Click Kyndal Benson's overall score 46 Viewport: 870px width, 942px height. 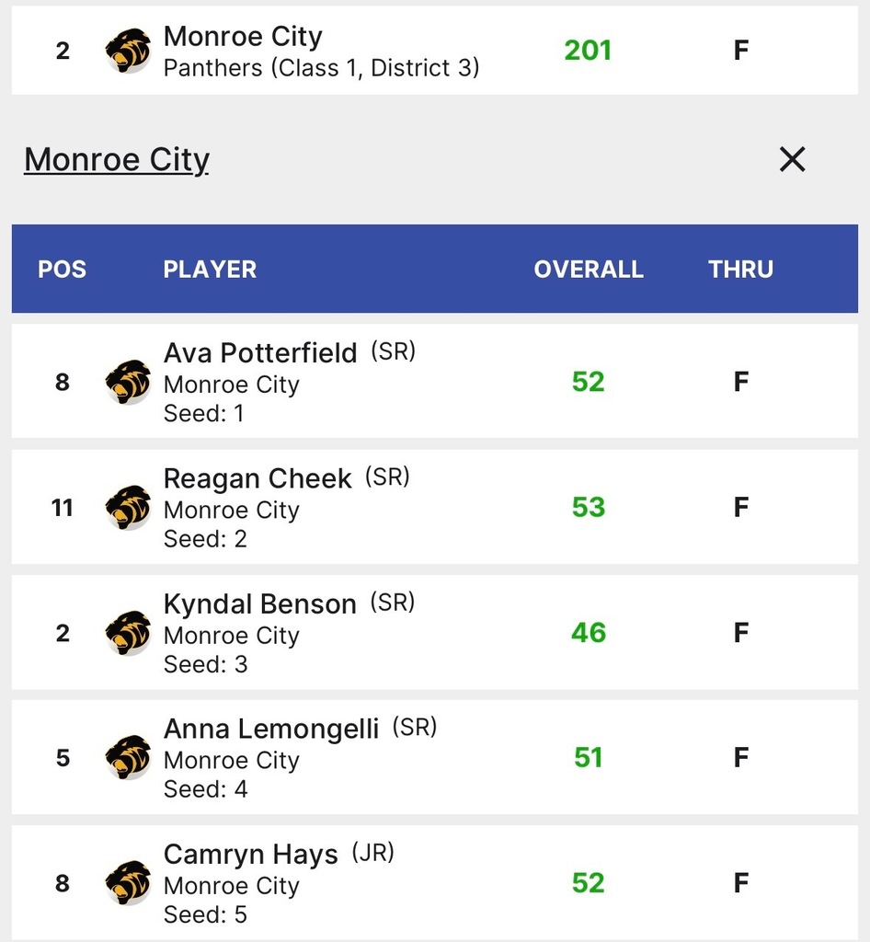589,633
